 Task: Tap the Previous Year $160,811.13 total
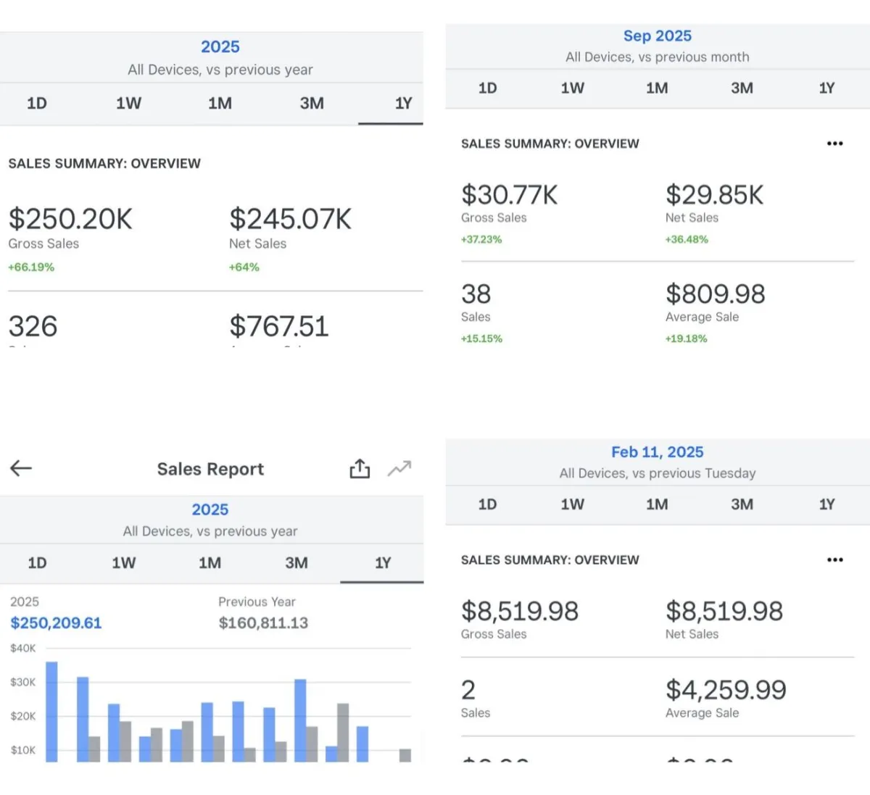pyautogui.click(x=263, y=623)
